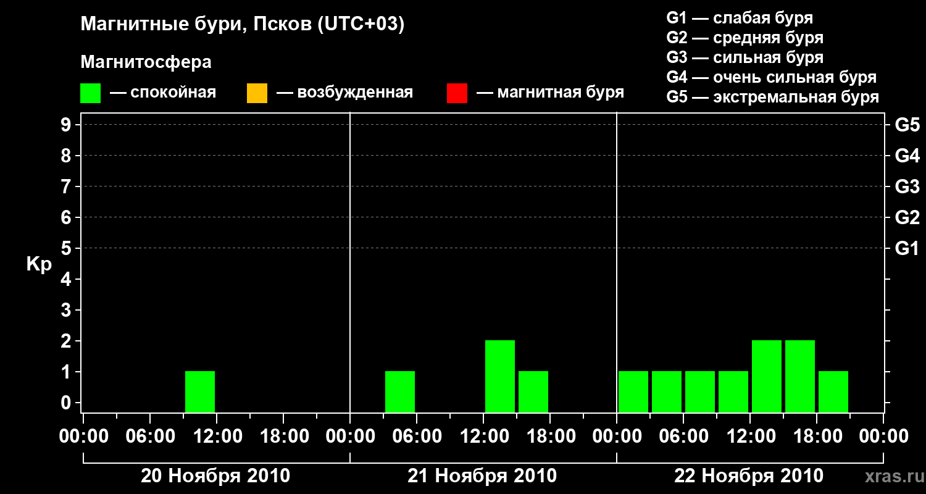Click the red 'магнитная буря' legend swatch
This screenshot has width=926, height=494.
(x=457, y=93)
